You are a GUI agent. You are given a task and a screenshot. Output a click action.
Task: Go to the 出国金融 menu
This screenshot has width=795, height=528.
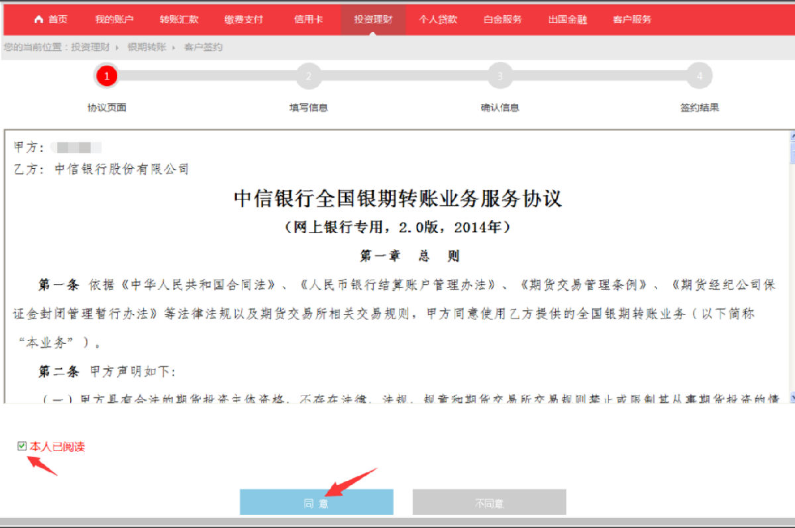[x=568, y=20]
